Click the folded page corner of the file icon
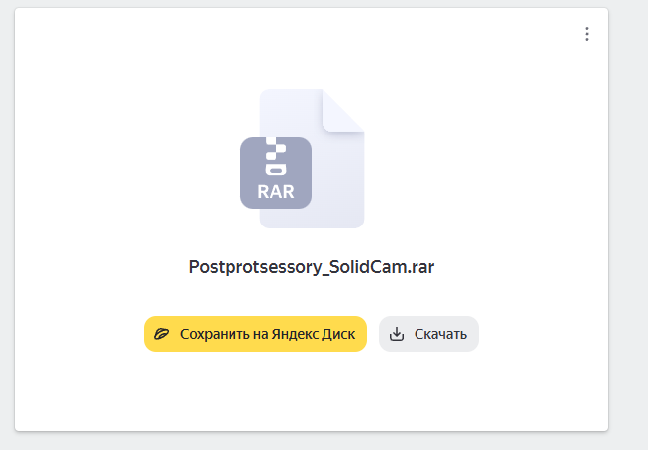 coord(342,111)
